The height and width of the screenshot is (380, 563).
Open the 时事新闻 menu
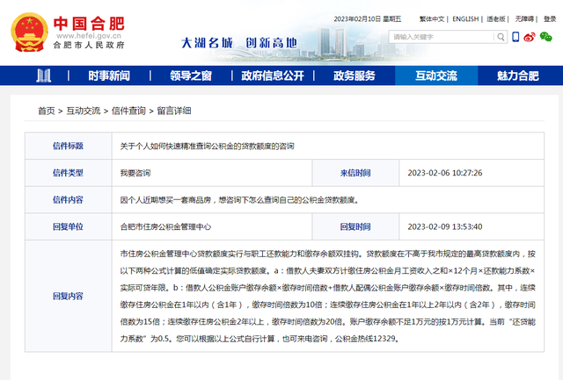(x=109, y=75)
